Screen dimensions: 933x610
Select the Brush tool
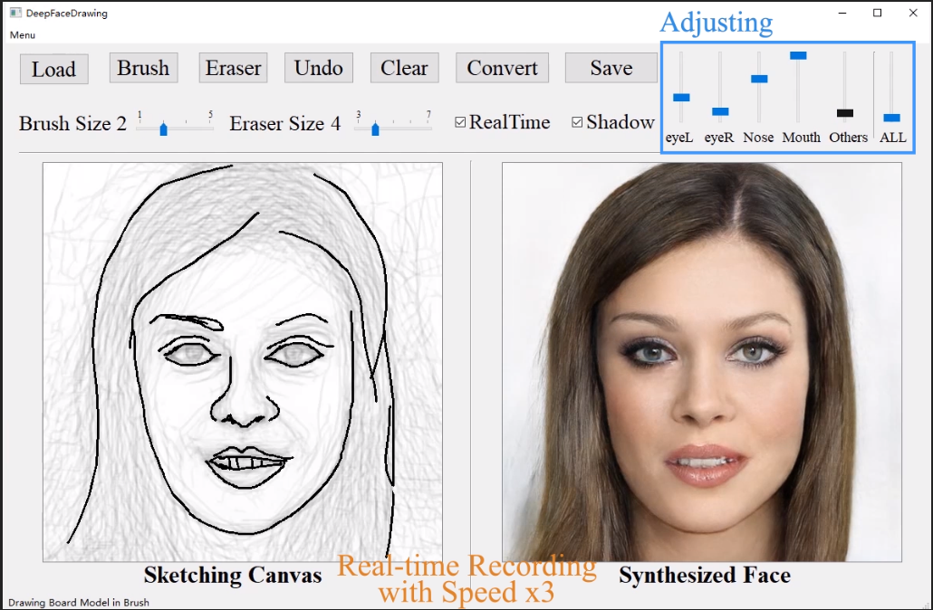click(143, 68)
